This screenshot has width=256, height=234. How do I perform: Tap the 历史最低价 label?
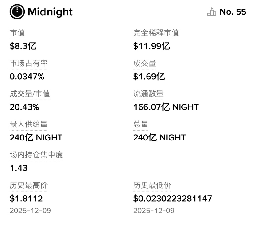[152, 185]
